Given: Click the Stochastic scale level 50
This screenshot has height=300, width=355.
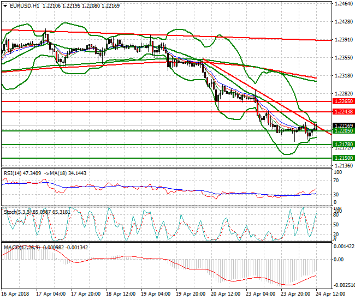Looking at the screenshot, I should coord(336,225).
